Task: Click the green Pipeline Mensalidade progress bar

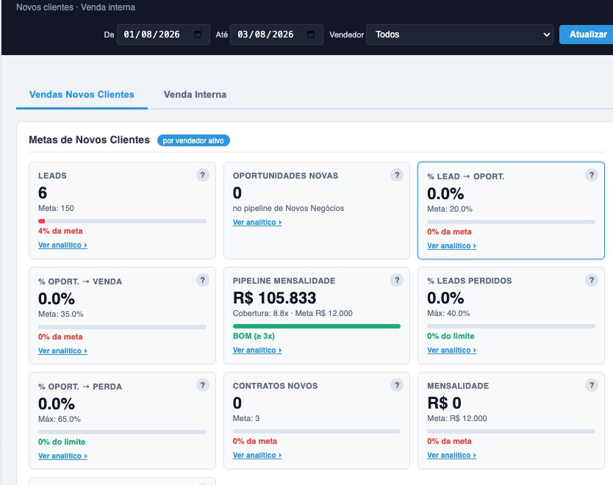Action: [x=317, y=326]
